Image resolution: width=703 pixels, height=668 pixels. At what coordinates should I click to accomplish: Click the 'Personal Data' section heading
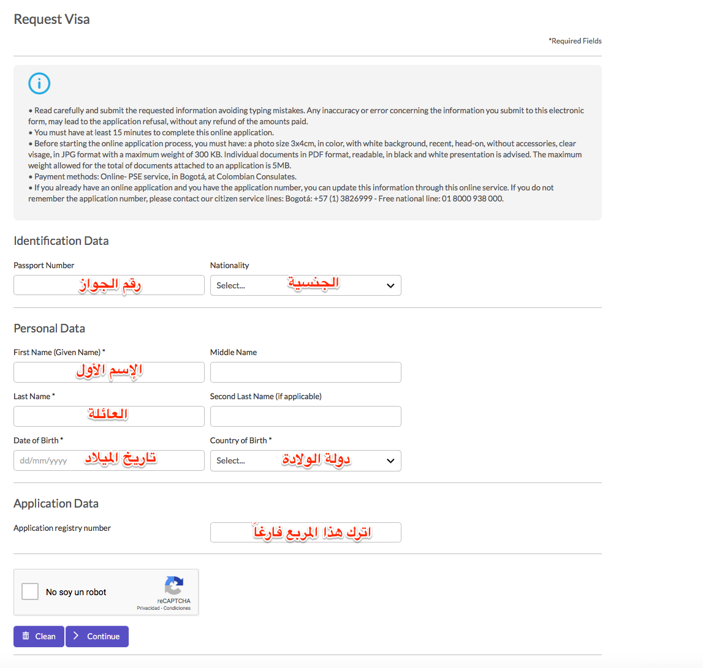pos(49,328)
